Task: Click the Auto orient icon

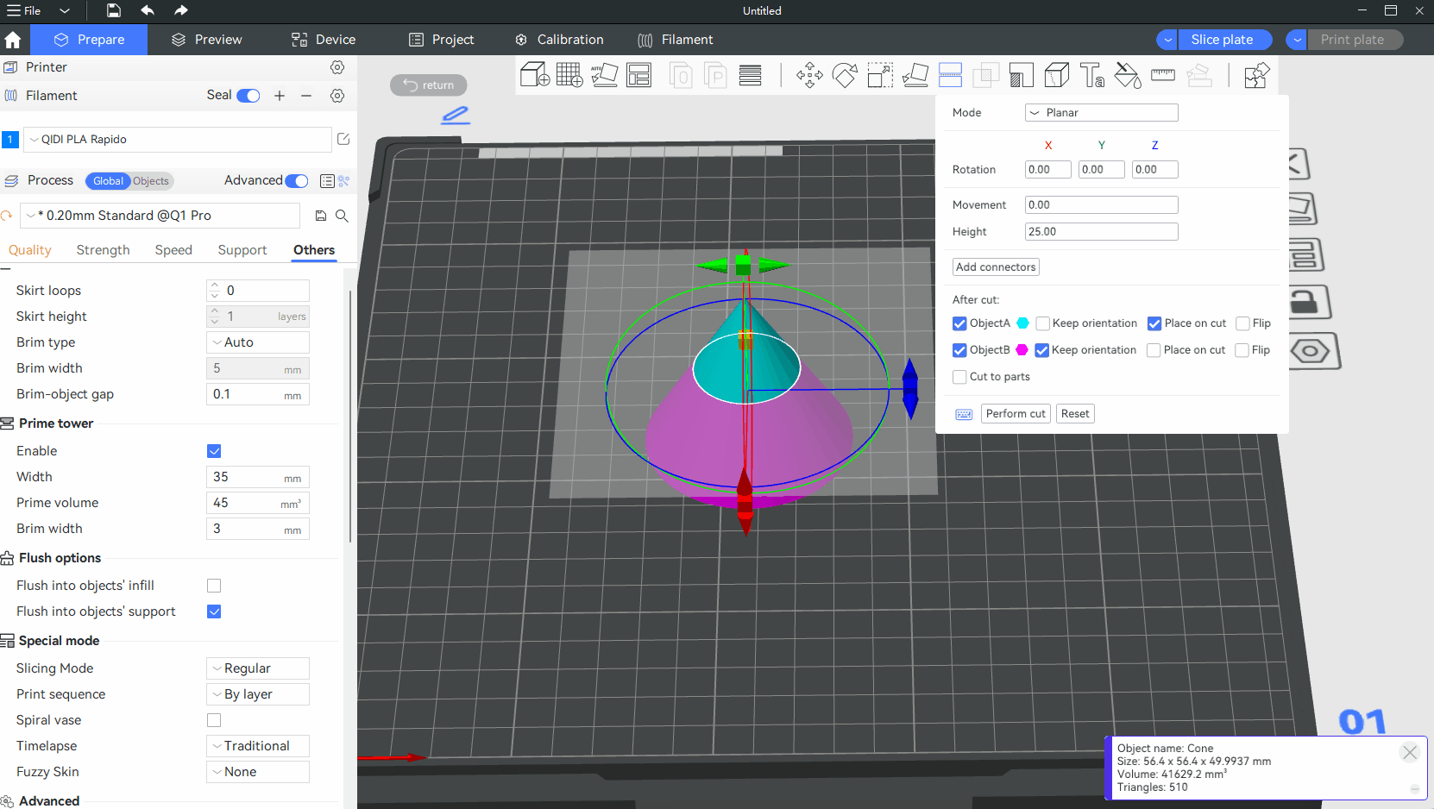Action: [x=604, y=75]
